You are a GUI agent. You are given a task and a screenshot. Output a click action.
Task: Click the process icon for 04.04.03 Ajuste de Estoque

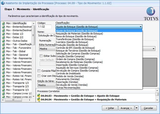tap(39, 96)
